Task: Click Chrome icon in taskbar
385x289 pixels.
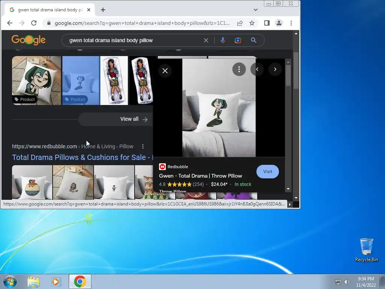Action: [x=80, y=281]
